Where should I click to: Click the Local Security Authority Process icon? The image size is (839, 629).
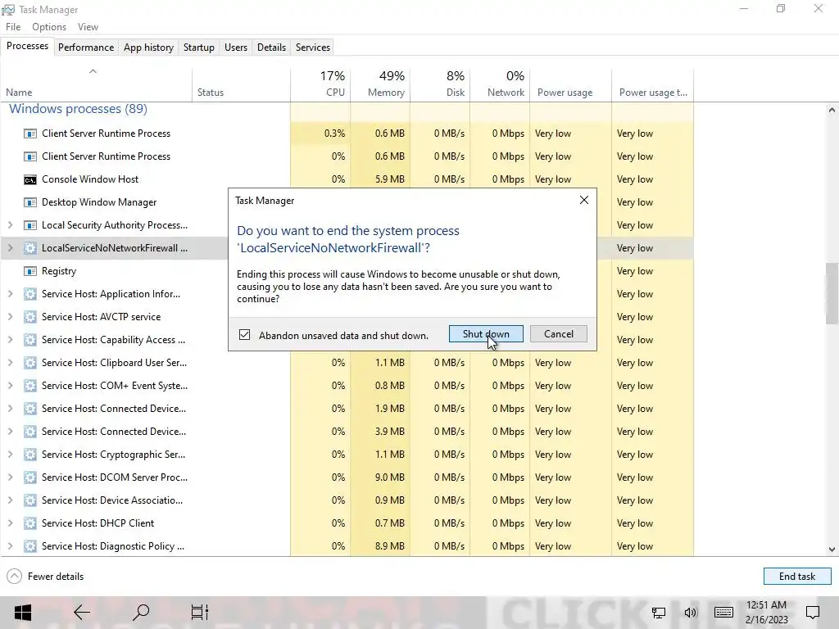point(30,226)
